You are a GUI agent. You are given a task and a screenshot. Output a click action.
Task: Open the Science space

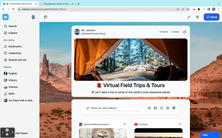pyautogui.click(x=13, y=87)
